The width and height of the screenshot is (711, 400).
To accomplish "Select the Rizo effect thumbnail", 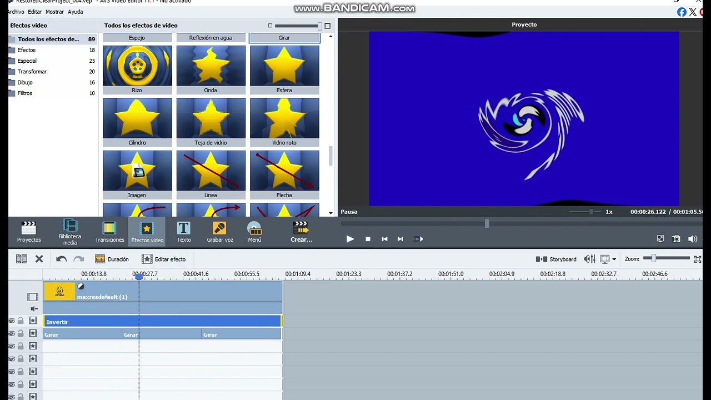I will (137, 69).
